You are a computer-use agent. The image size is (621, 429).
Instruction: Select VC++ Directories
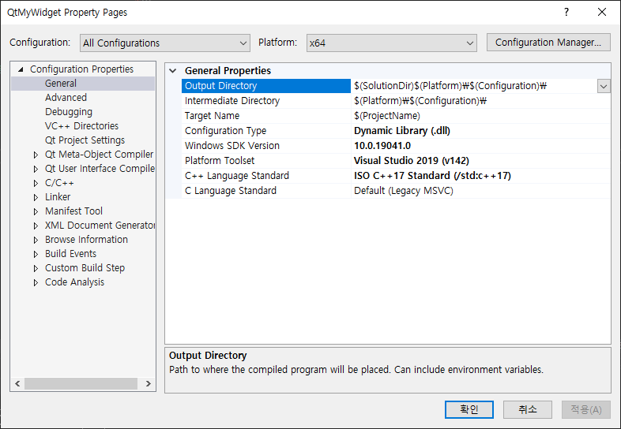click(x=81, y=126)
